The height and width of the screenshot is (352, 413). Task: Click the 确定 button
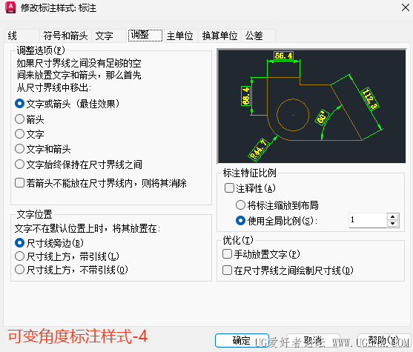pos(242,340)
